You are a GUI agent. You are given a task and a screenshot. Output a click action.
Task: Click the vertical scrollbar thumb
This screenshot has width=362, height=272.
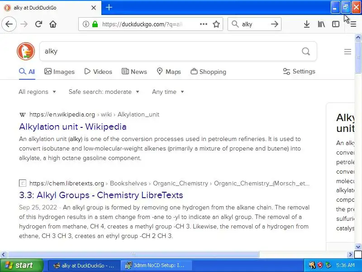pyautogui.click(x=358, y=57)
